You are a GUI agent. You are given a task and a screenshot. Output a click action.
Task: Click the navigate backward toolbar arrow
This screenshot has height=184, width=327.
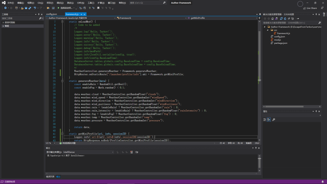5,8
